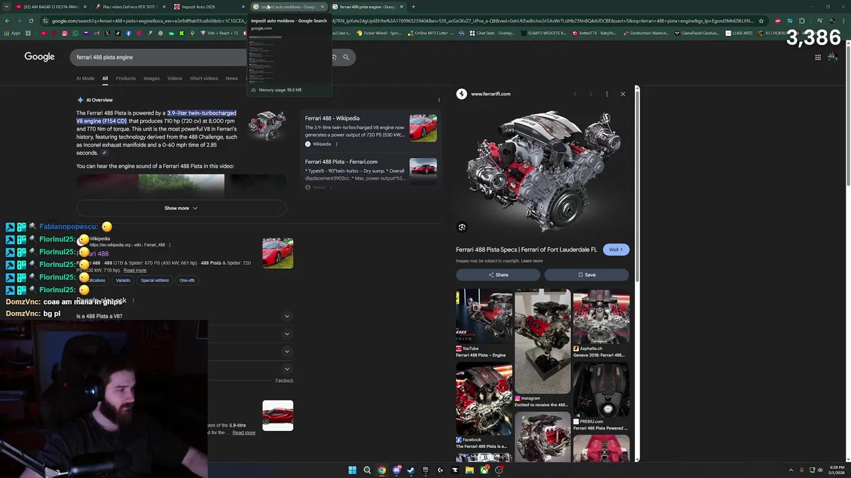Open 'Ferrari 488 Pista - Ferrari.com' source link
This screenshot has width=851, height=478.
(341, 162)
